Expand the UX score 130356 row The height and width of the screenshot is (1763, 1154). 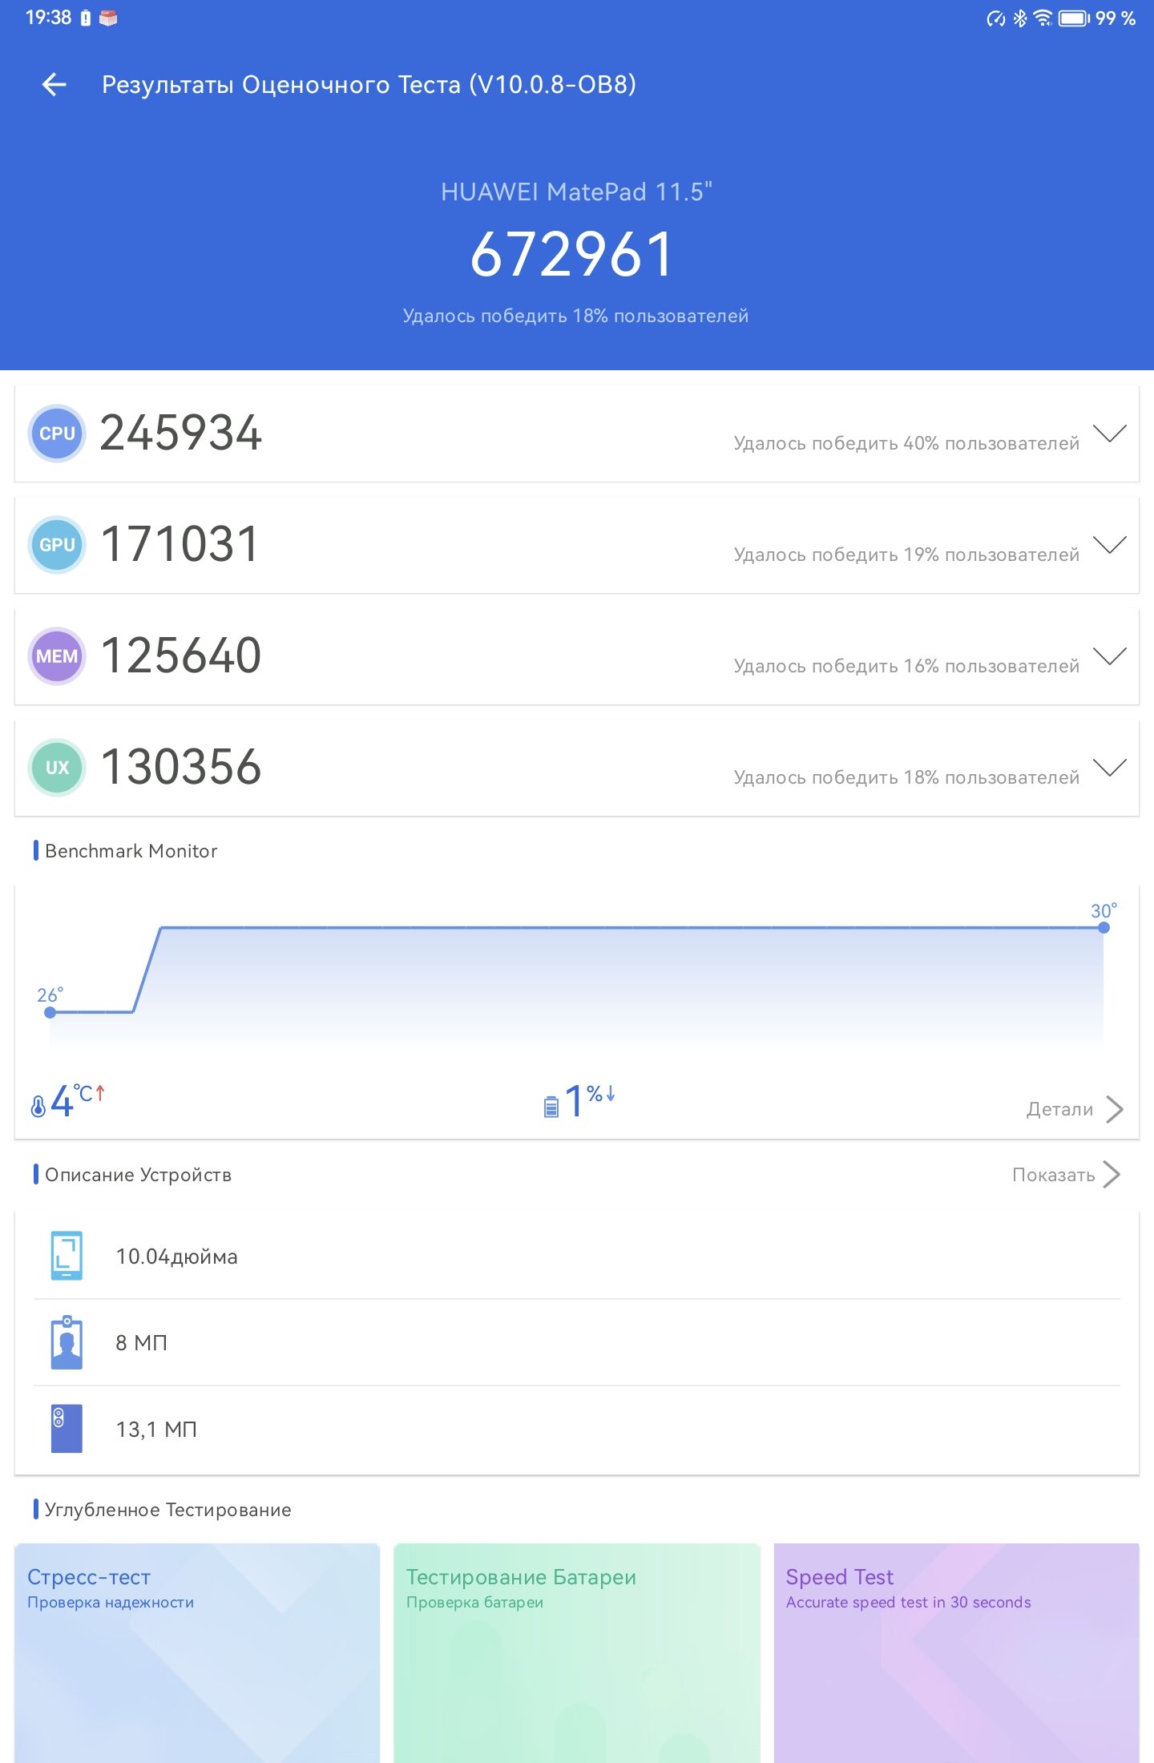tap(1110, 768)
